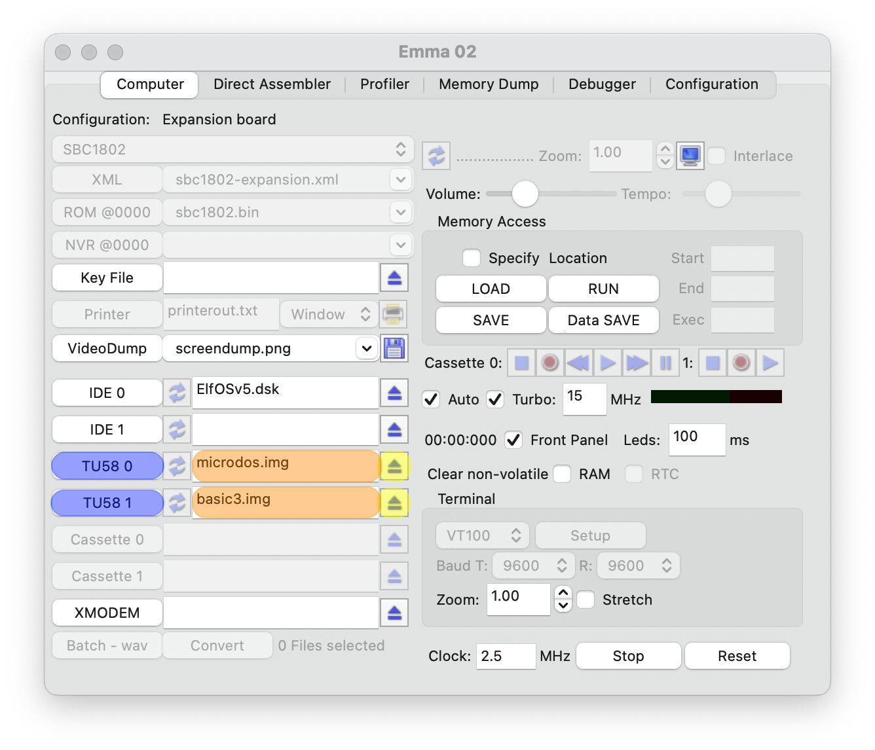
Task: Click the VideoDump save floppy icon
Action: click(x=394, y=348)
